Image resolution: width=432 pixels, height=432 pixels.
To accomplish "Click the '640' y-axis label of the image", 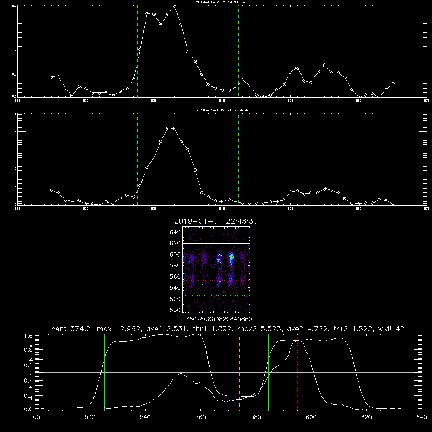I will point(175,232).
